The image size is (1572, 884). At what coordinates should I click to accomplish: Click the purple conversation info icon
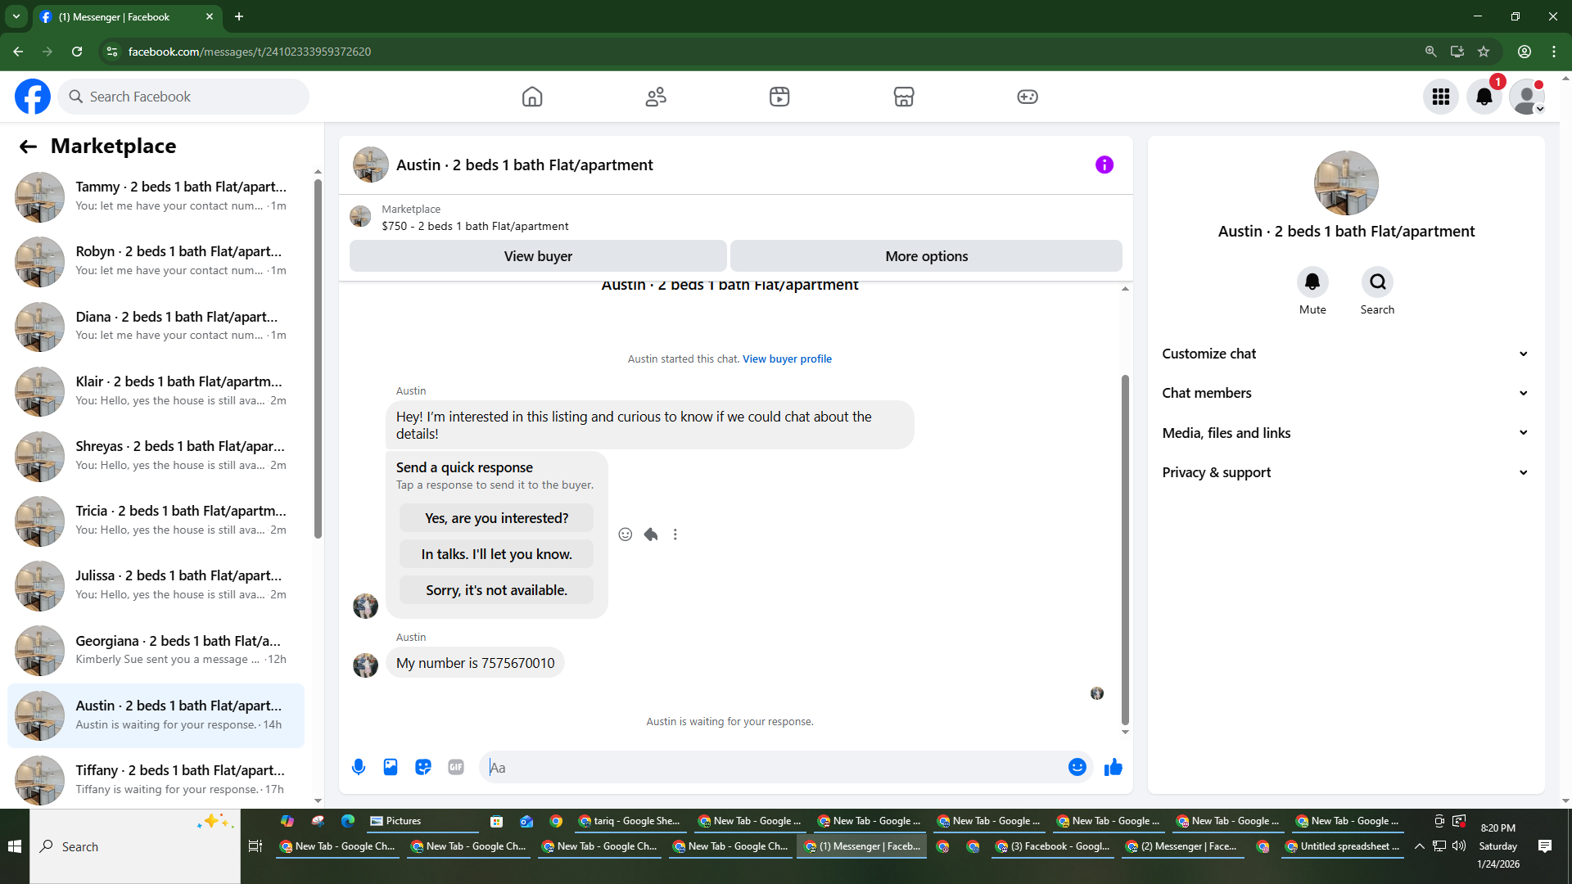tap(1104, 165)
